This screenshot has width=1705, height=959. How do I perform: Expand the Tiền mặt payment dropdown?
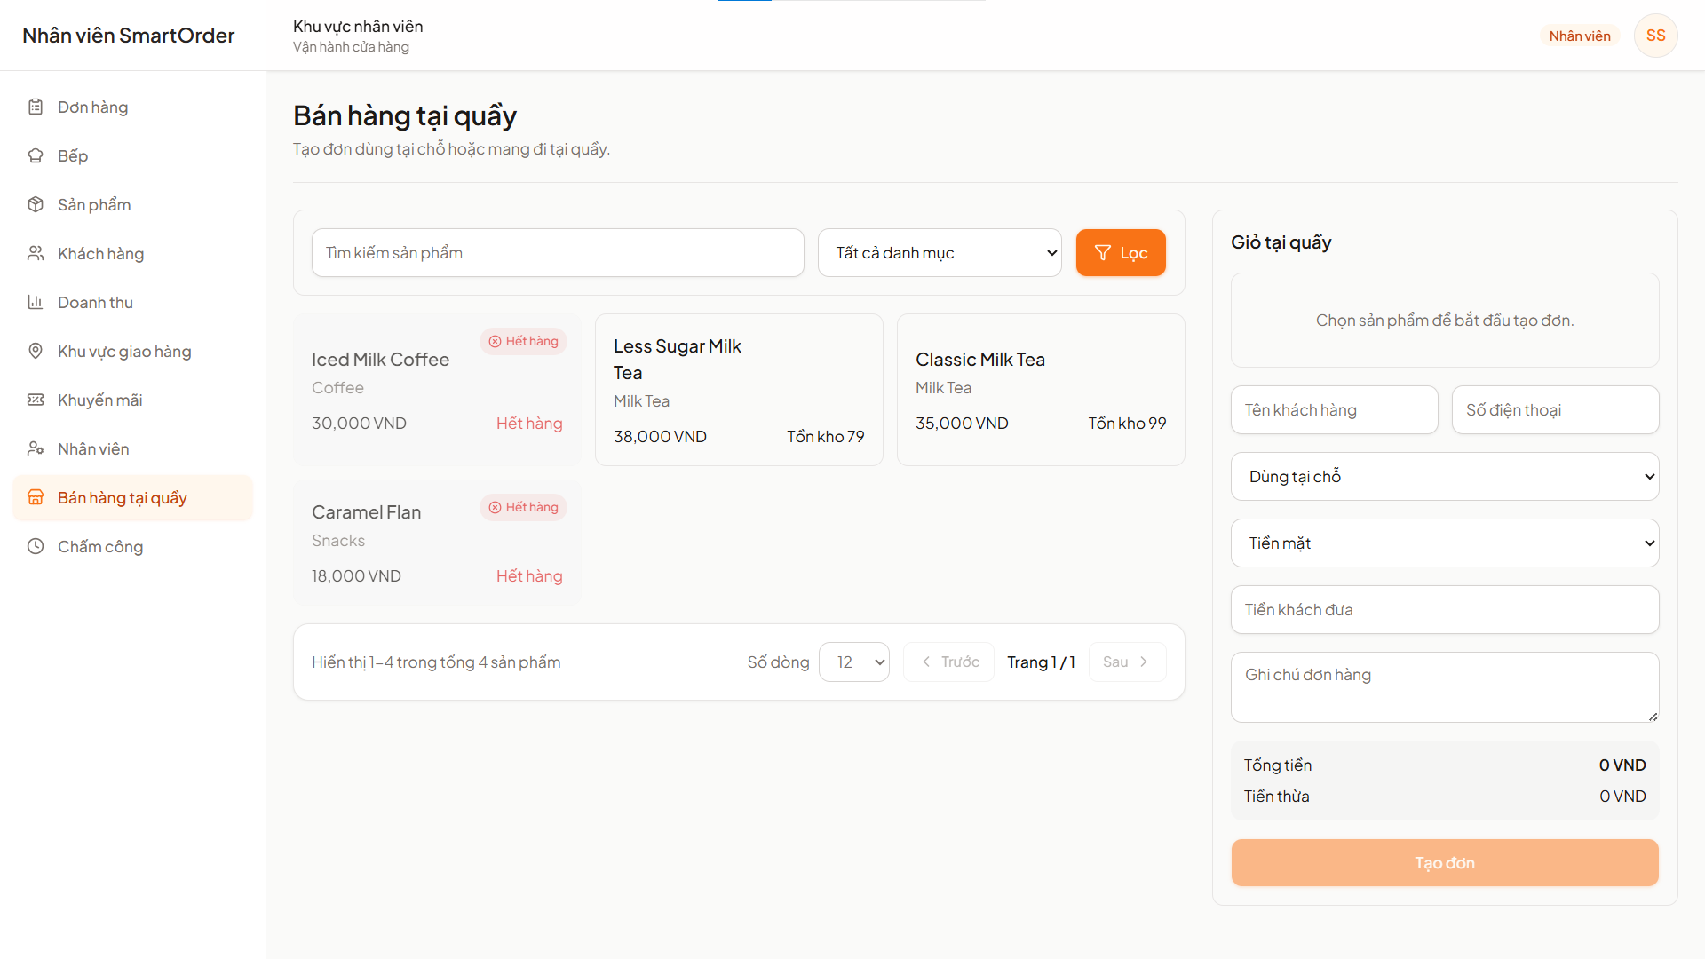pyautogui.click(x=1445, y=543)
